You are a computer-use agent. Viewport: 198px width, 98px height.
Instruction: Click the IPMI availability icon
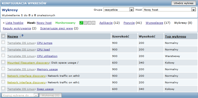[x=94, y=23]
